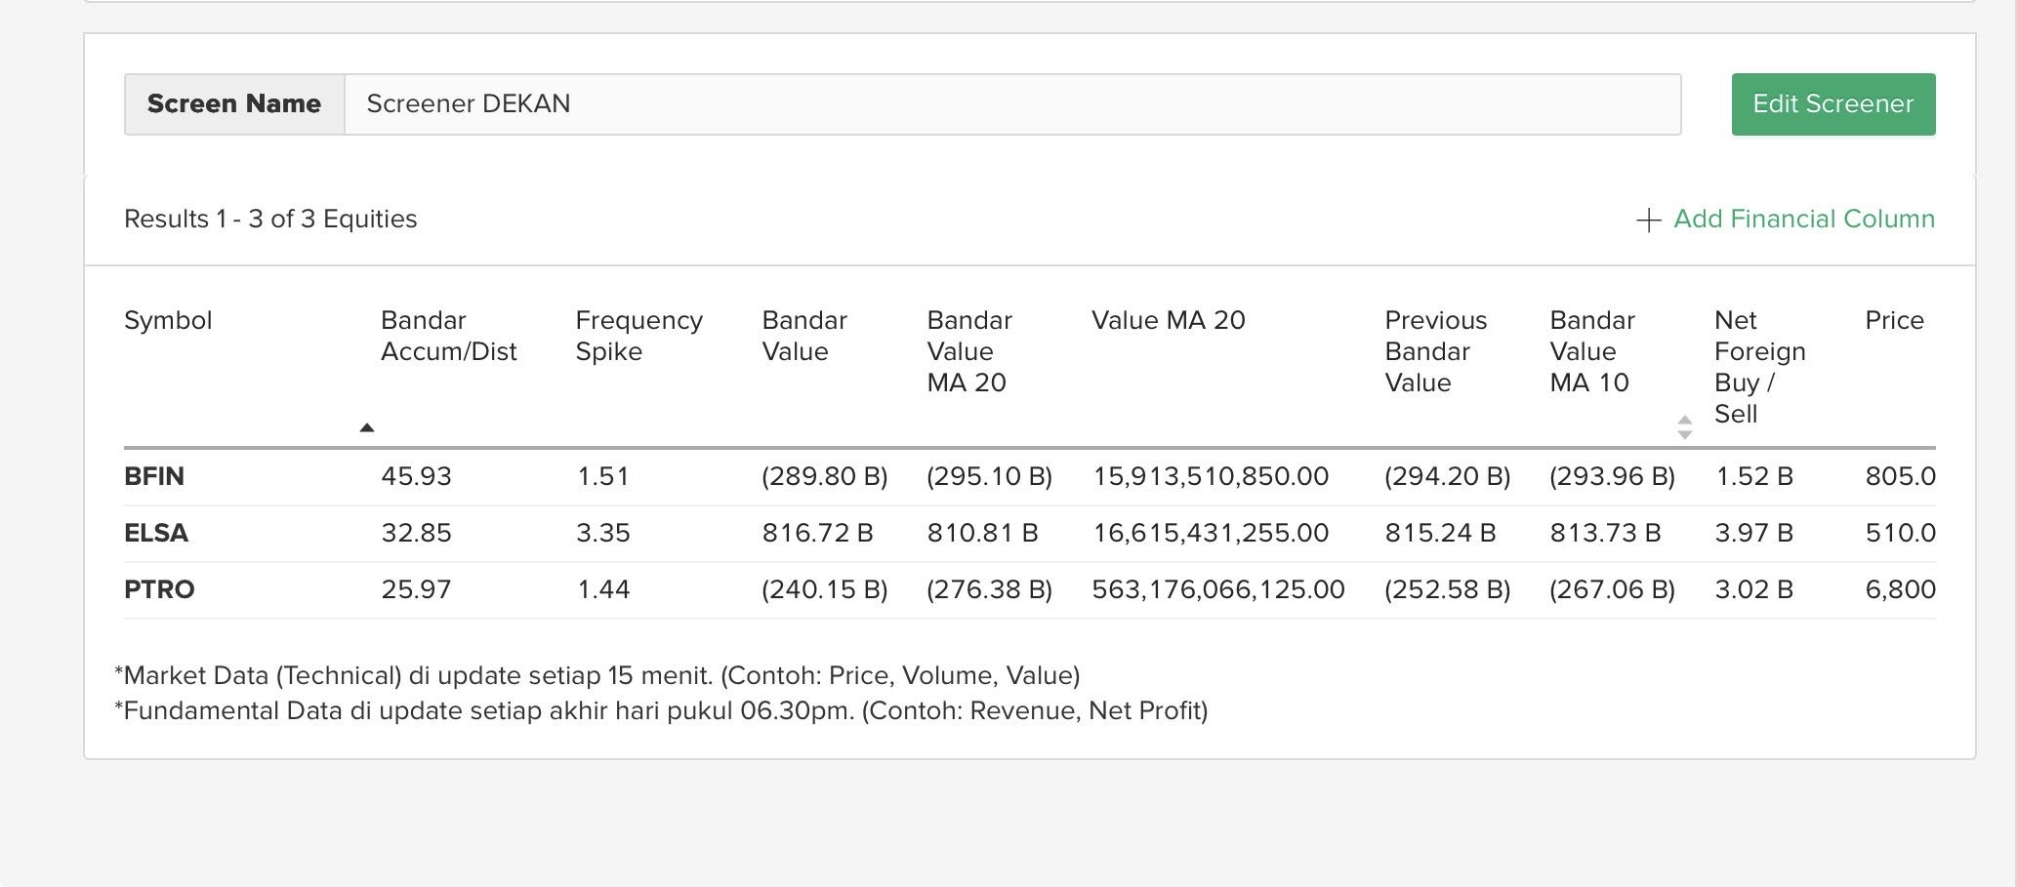Sort by the Symbol column header
The height and width of the screenshot is (887, 2017).
(x=168, y=320)
